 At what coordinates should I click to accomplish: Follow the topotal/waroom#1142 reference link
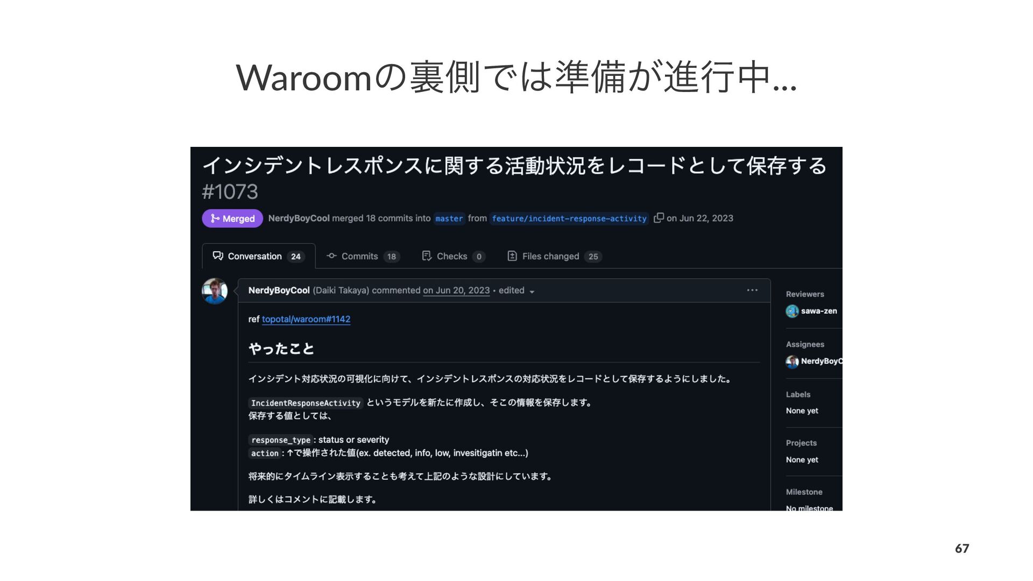(x=306, y=319)
